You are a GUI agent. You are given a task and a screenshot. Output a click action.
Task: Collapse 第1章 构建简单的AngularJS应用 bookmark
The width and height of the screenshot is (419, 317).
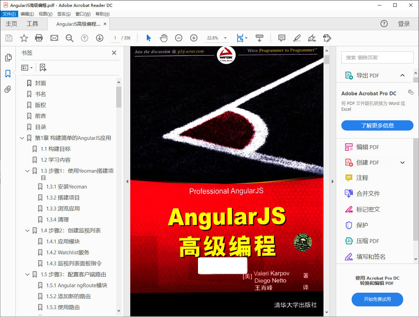[22, 138]
